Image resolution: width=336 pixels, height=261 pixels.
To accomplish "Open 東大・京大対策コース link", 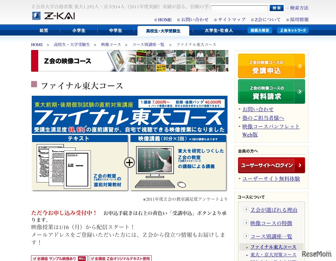I will 273,255.
